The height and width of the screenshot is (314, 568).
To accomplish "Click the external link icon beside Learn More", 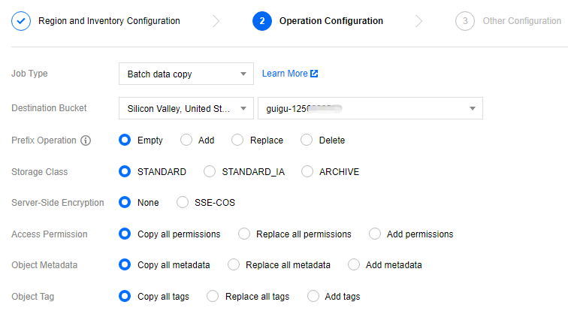I will pos(315,74).
